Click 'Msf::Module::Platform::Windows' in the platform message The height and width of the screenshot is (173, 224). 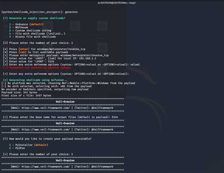point(85,83)
